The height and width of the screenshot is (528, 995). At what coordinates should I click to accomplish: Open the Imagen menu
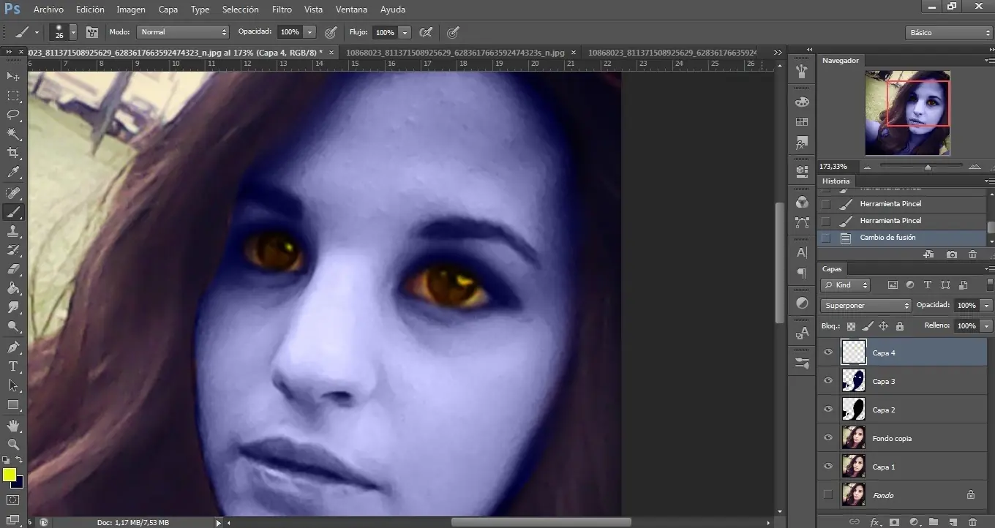(x=131, y=10)
